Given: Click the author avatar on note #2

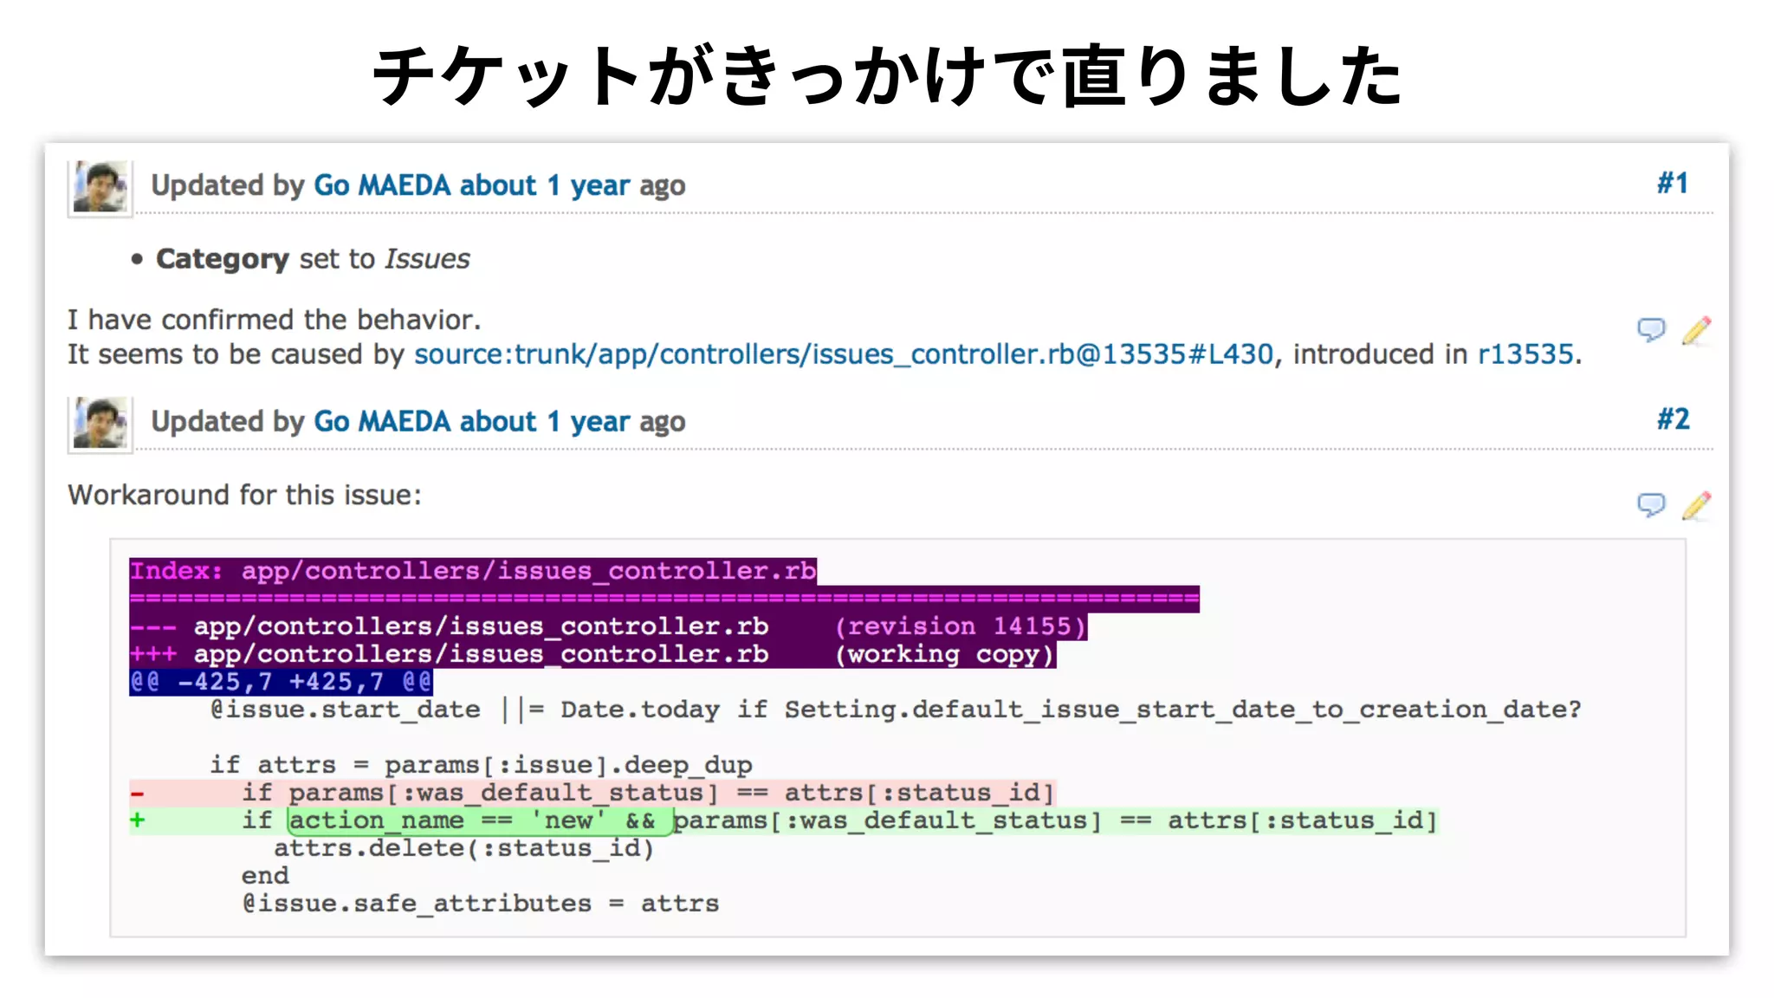Looking at the screenshot, I should click(x=100, y=423).
